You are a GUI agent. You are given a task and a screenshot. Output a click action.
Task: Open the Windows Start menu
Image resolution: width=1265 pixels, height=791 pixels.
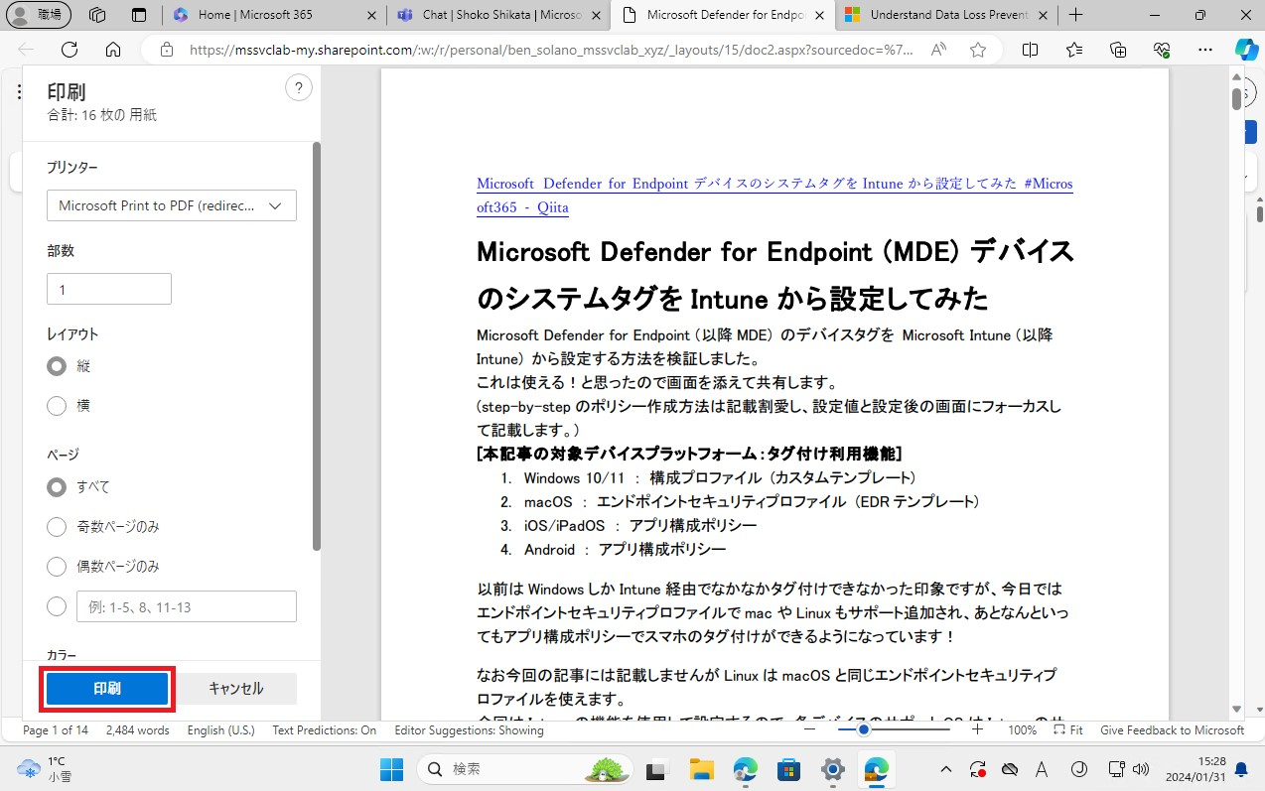(x=392, y=769)
